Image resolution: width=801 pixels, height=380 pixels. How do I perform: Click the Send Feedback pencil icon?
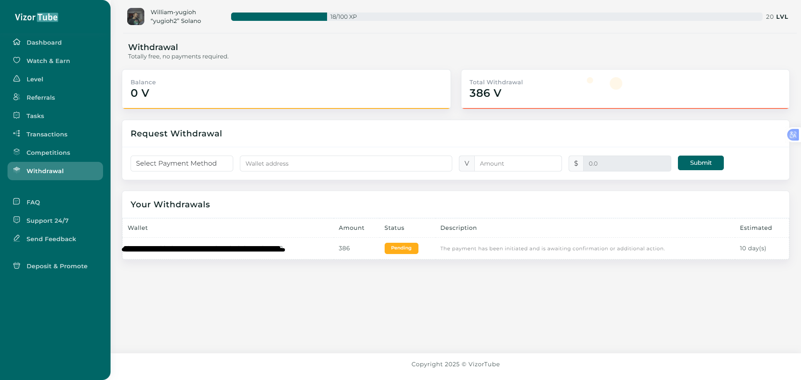click(x=17, y=239)
